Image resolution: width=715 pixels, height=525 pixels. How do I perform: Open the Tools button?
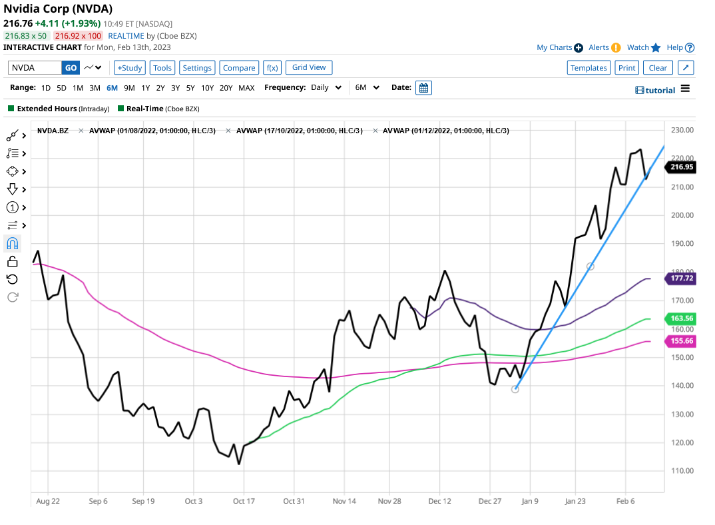click(162, 67)
